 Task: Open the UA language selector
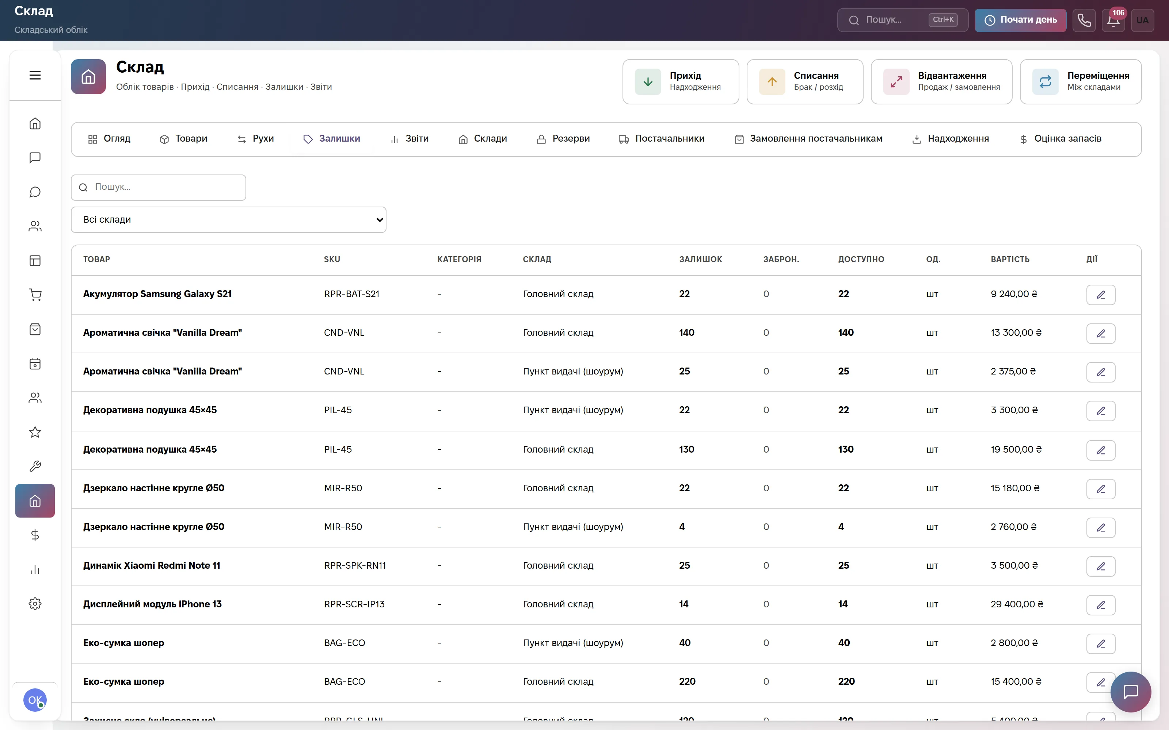pyautogui.click(x=1142, y=20)
